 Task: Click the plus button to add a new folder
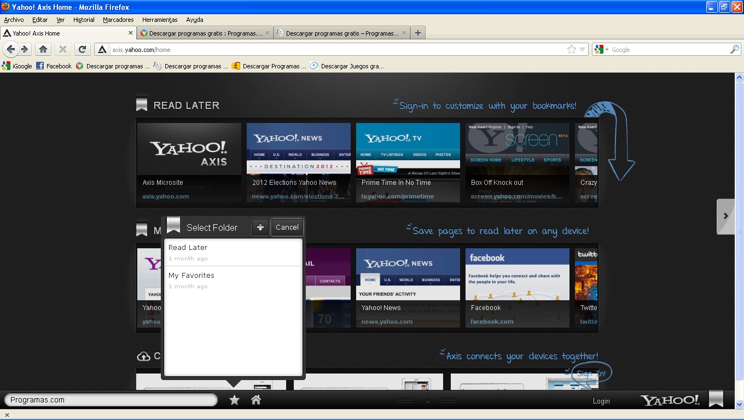coord(260,227)
